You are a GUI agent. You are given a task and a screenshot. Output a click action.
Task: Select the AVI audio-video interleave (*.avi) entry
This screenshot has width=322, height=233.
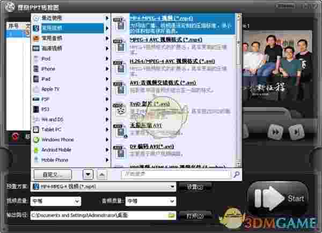172,88
